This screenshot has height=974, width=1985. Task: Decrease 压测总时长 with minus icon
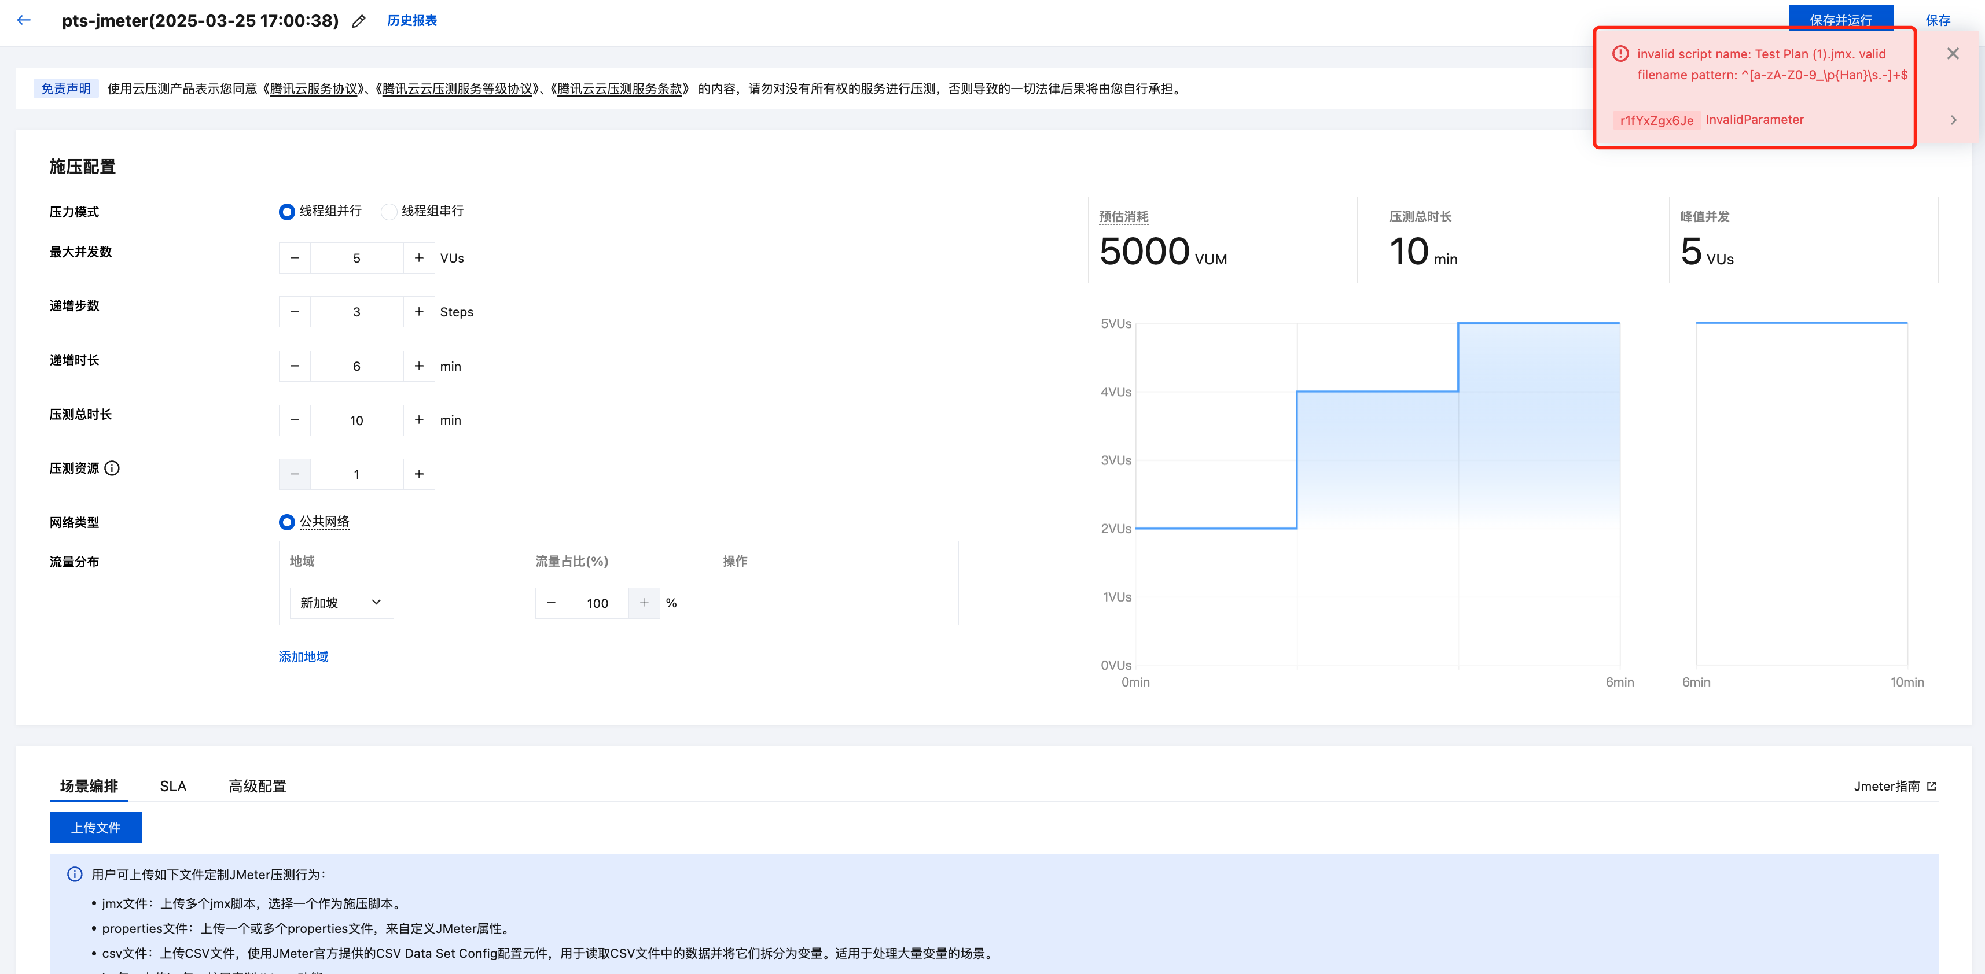(295, 420)
